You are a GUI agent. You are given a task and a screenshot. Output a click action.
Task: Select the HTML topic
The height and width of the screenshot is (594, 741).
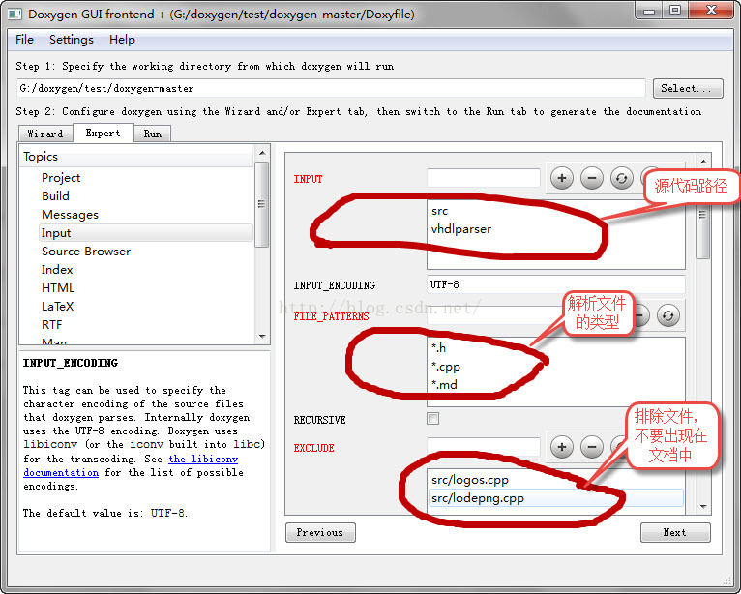[x=58, y=287]
